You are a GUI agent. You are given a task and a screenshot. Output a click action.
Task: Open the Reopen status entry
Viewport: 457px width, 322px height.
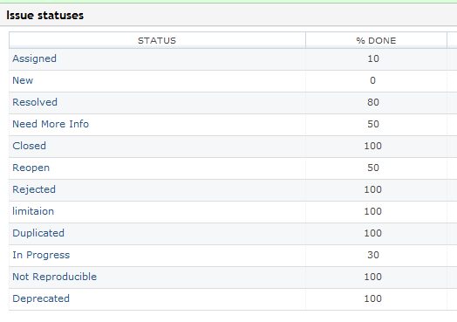pyautogui.click(x=31, y=168)
